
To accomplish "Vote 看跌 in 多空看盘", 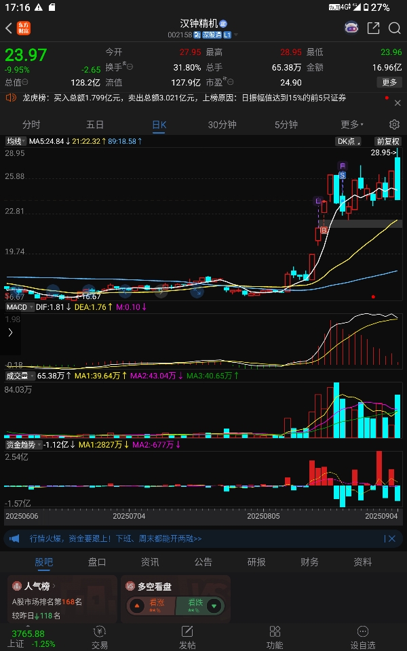I will pos(200,606).
